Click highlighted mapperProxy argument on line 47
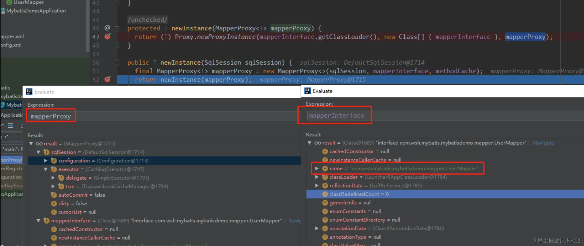The image size is (584, 246). point(525,37)
